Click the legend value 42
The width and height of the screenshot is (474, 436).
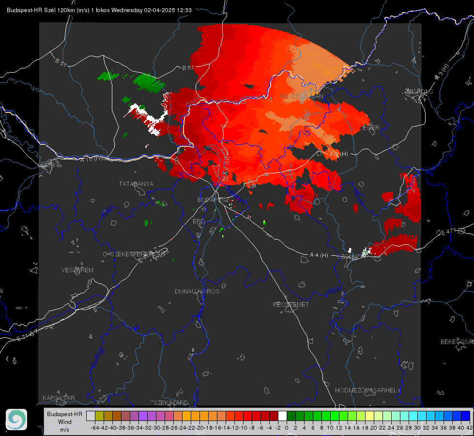470,428
